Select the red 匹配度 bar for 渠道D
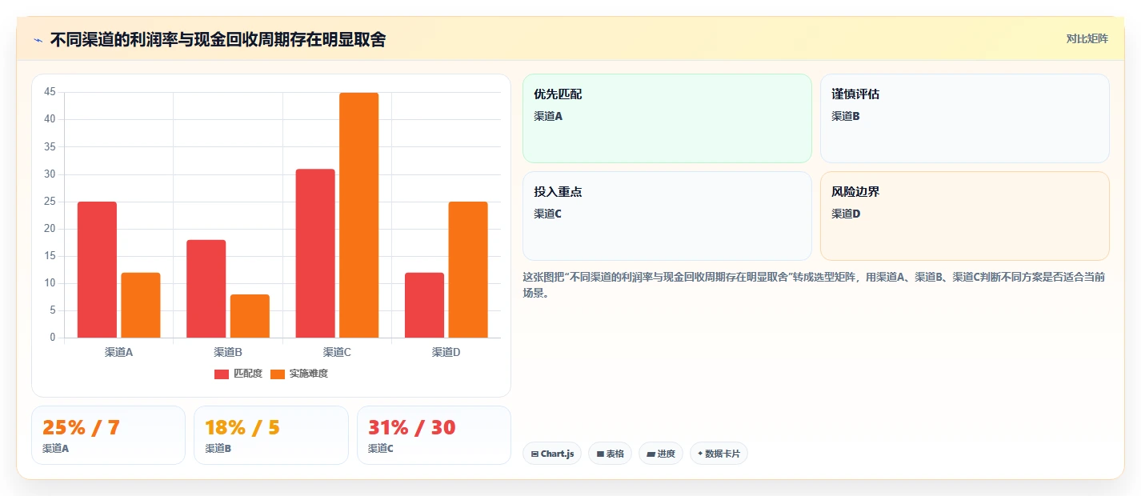This screenshot has width=1141, height=496. pyautogui.click(x=424, y=305)
